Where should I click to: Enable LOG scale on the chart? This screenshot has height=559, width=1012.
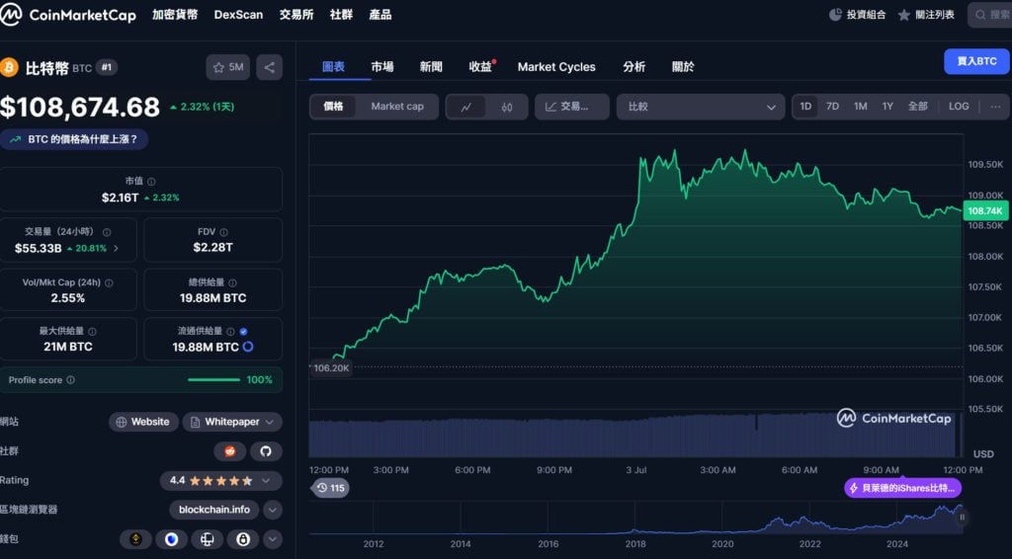click(959, 107)
